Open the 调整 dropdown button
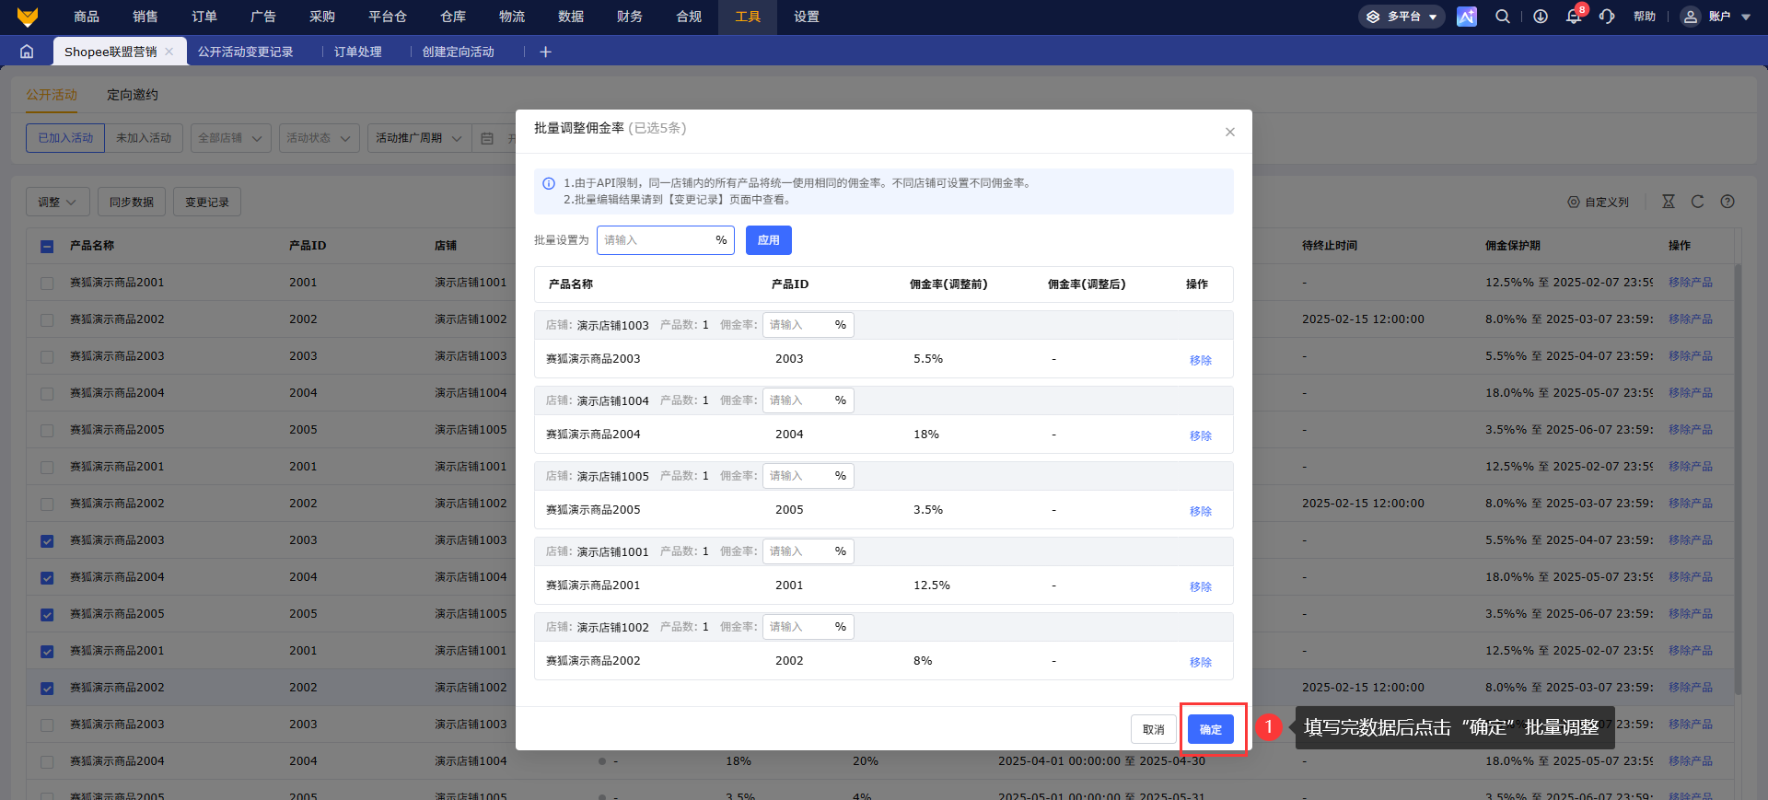 57,202
